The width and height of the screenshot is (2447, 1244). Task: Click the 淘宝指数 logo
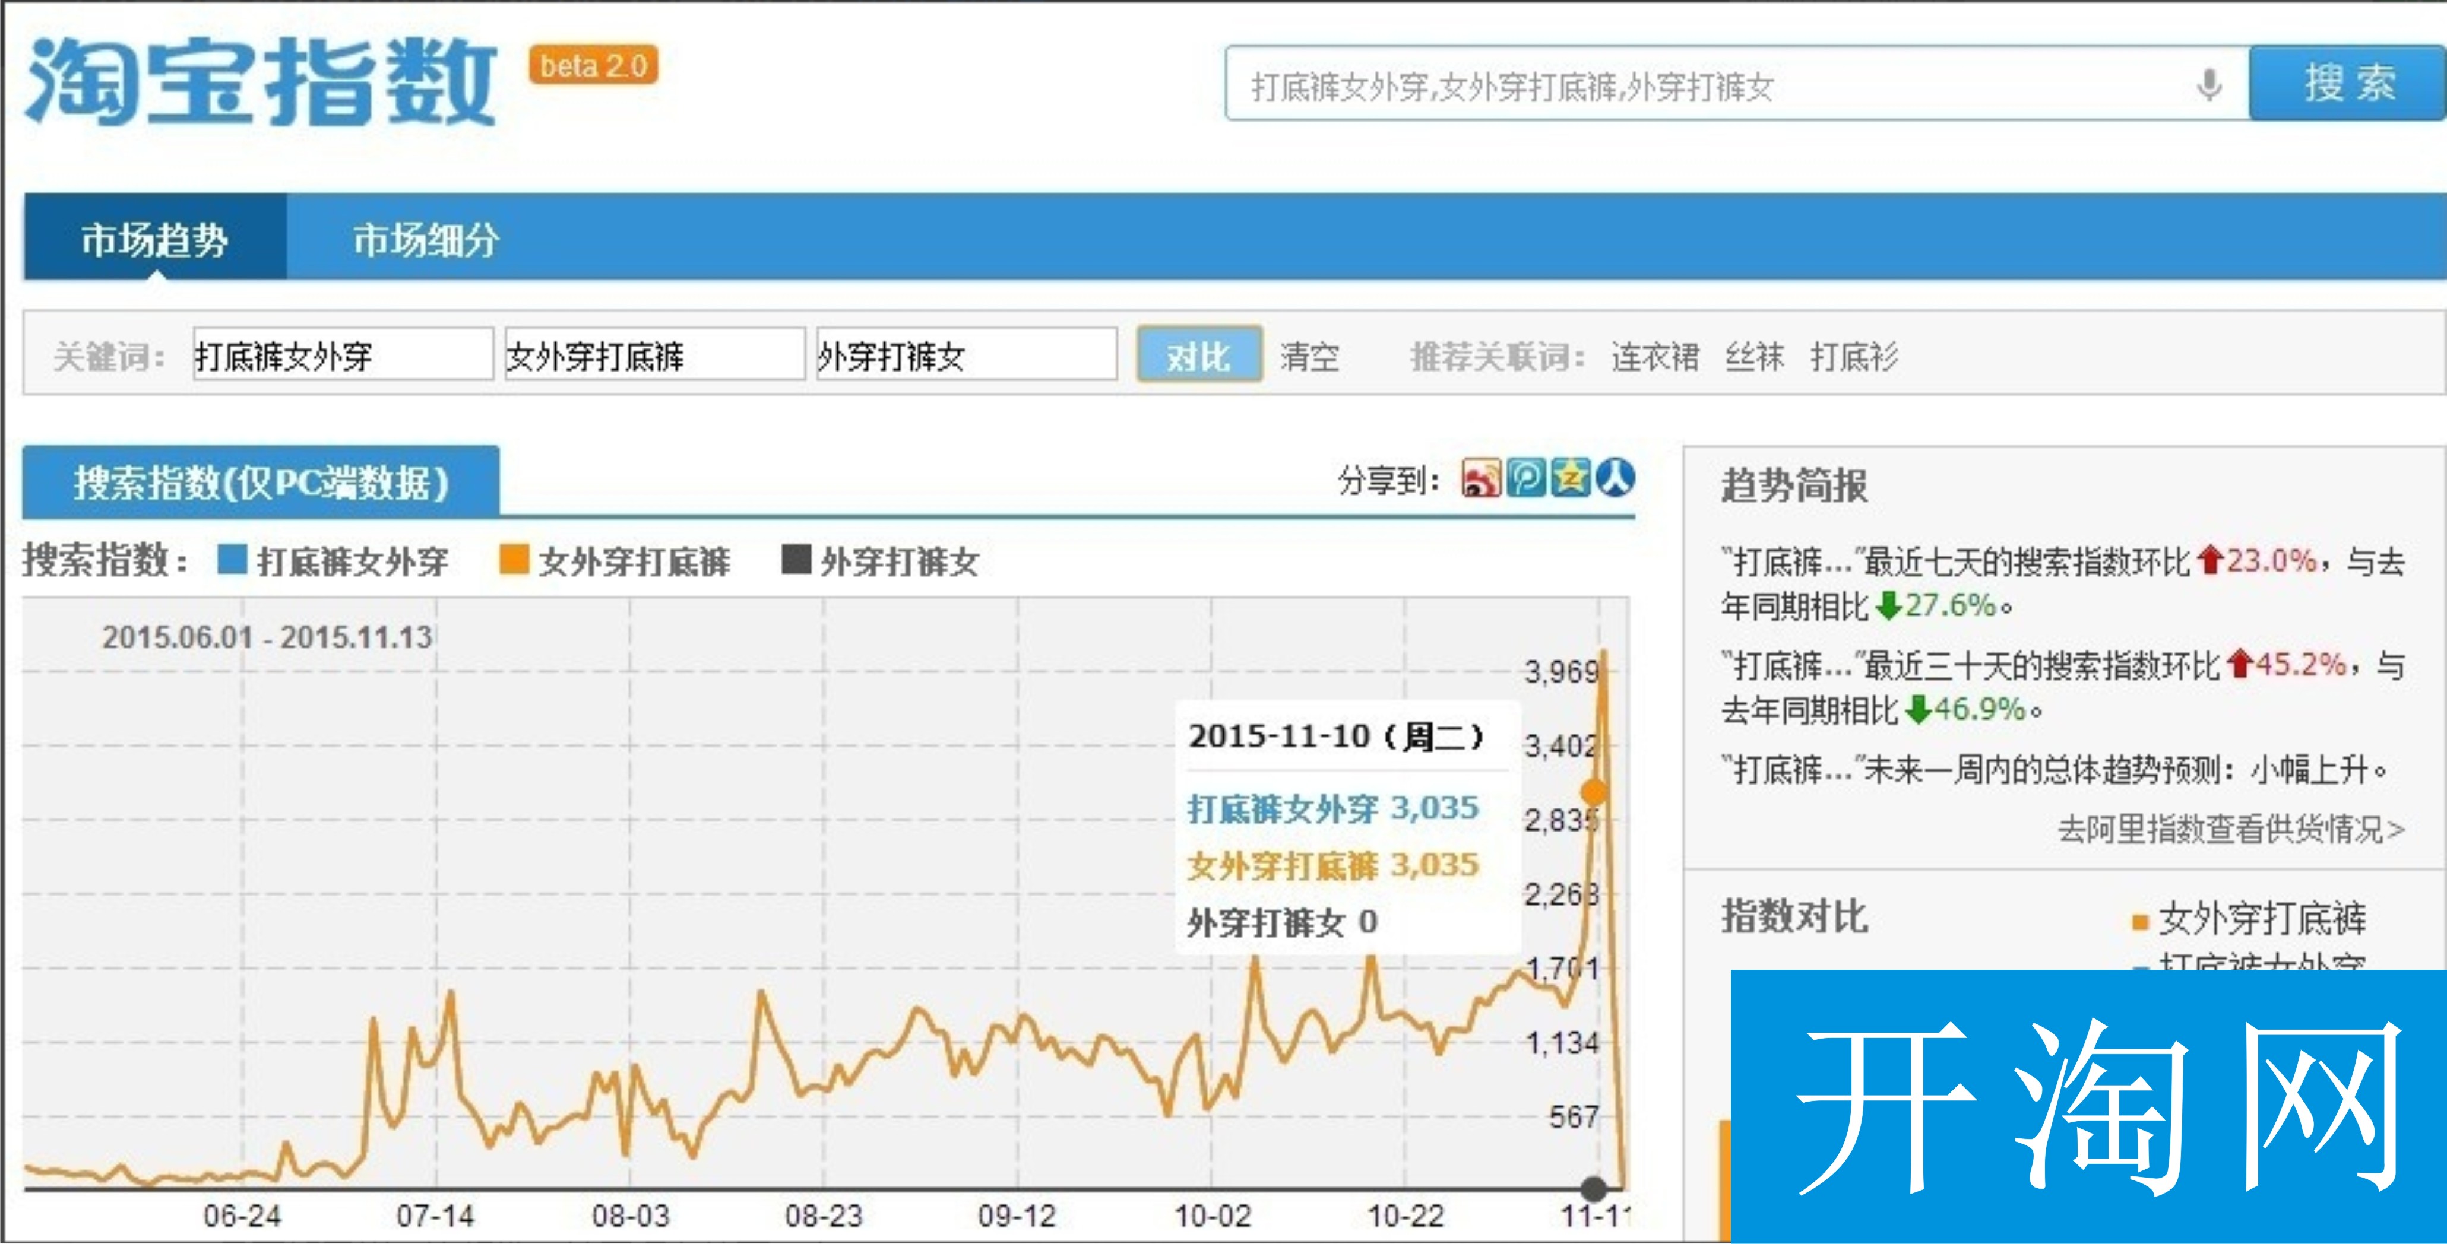click(261, 82)
